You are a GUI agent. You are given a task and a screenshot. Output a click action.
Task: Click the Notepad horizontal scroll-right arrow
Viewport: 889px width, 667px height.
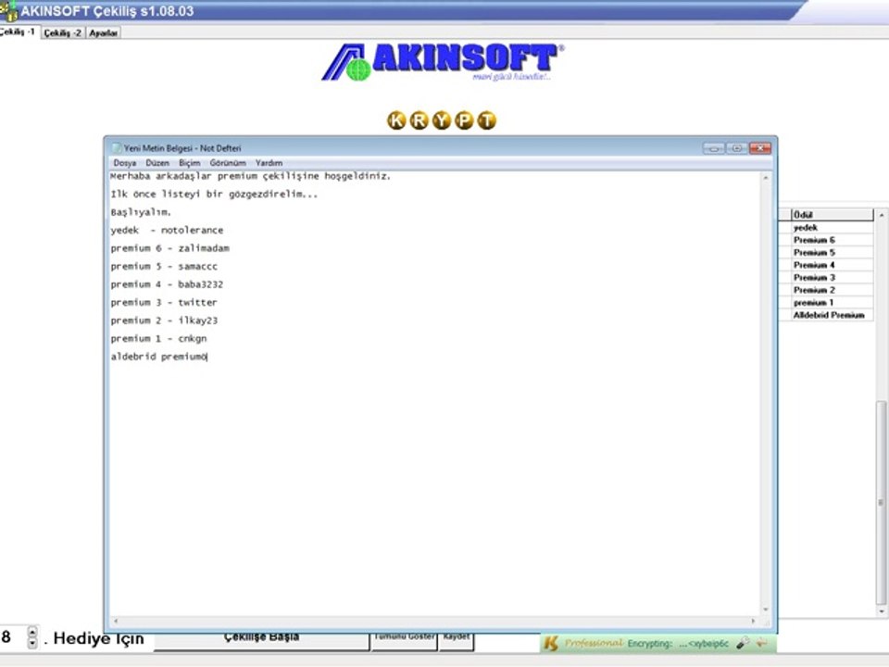(753, 621)
